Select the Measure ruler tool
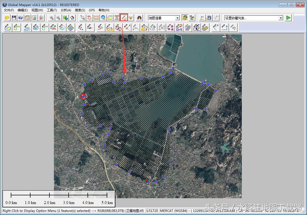The image size is (307, 215). pyautogui.click(x=96, y=18)
